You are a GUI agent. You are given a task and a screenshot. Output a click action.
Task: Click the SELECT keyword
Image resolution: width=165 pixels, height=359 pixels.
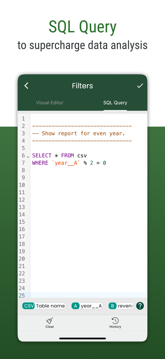click(42, 156)
